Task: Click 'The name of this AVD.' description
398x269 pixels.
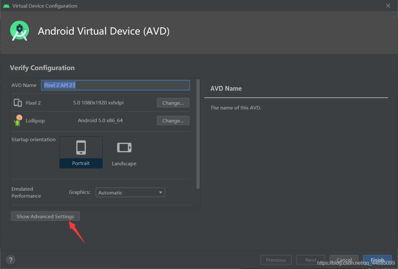Action: click(x=236, y=108)
